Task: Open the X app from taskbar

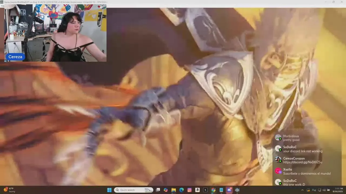Action: point(205,190)
